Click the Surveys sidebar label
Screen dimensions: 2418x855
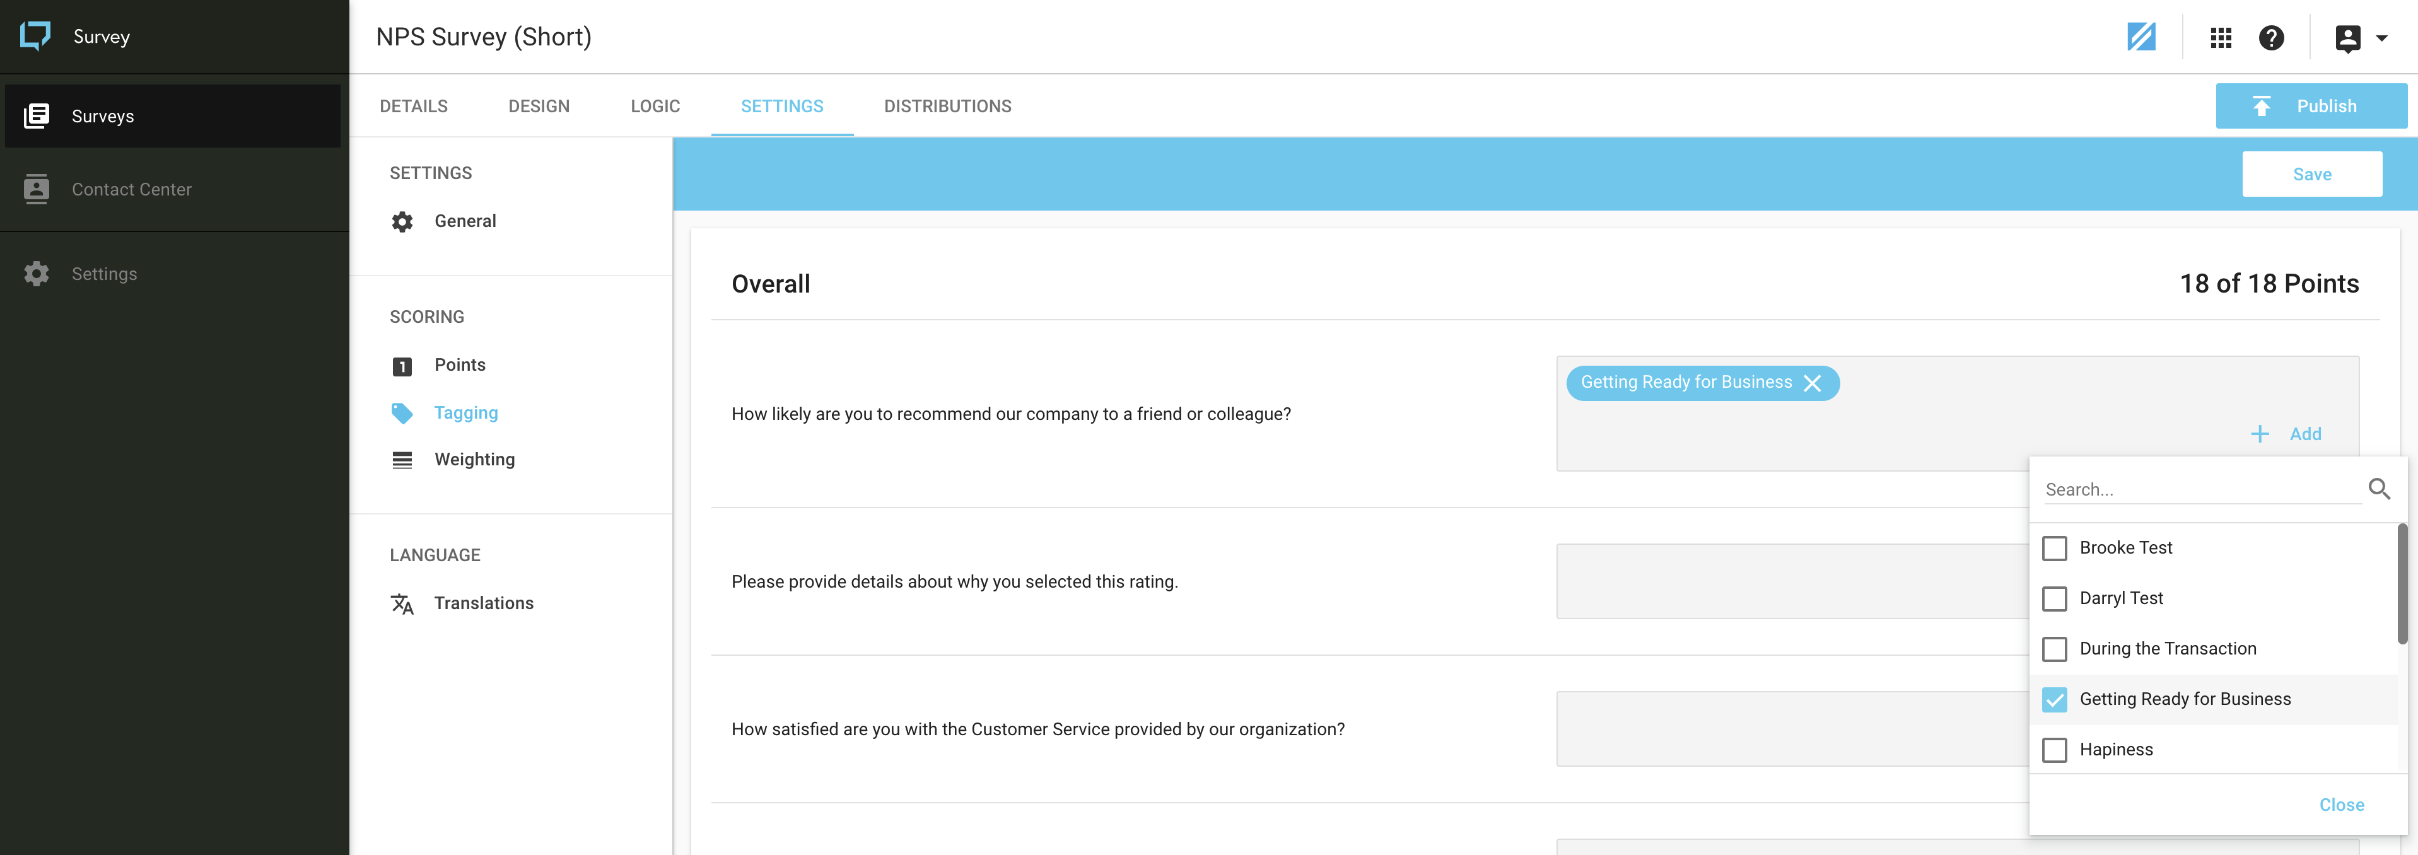click(103, 117)
